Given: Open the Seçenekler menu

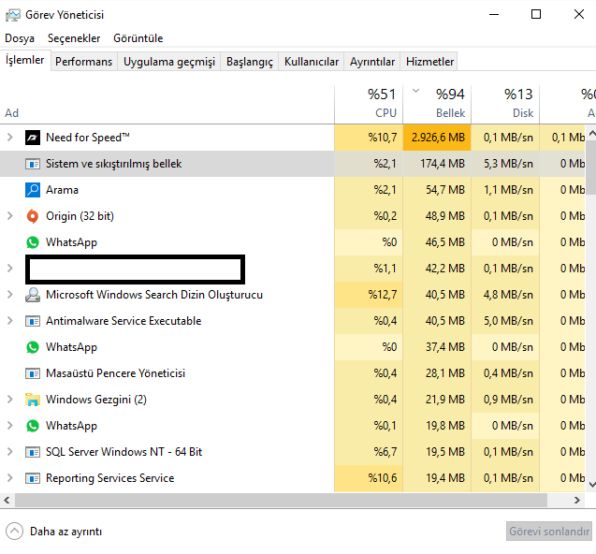Looking at the screenshot, I should [74, 38].
